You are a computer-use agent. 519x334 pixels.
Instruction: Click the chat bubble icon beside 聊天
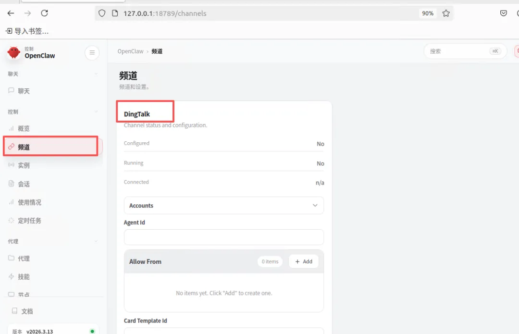[11, 90]
